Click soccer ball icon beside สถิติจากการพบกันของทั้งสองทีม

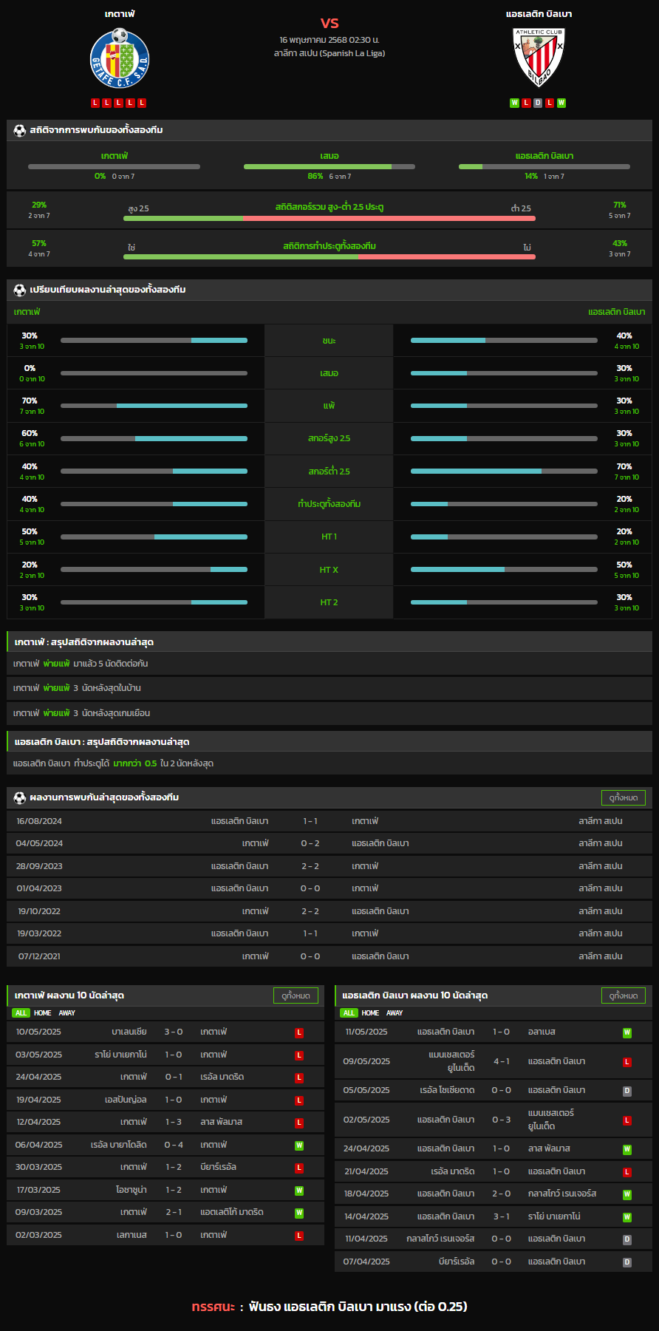pos(20,130)
